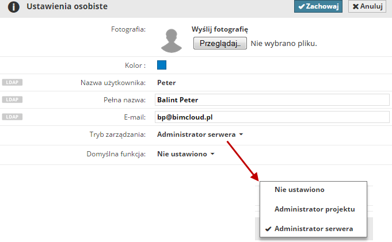392x242 pixels.
Task: Click LDAP badge next to Nazwa użytkownika
Action: [13, 82]
